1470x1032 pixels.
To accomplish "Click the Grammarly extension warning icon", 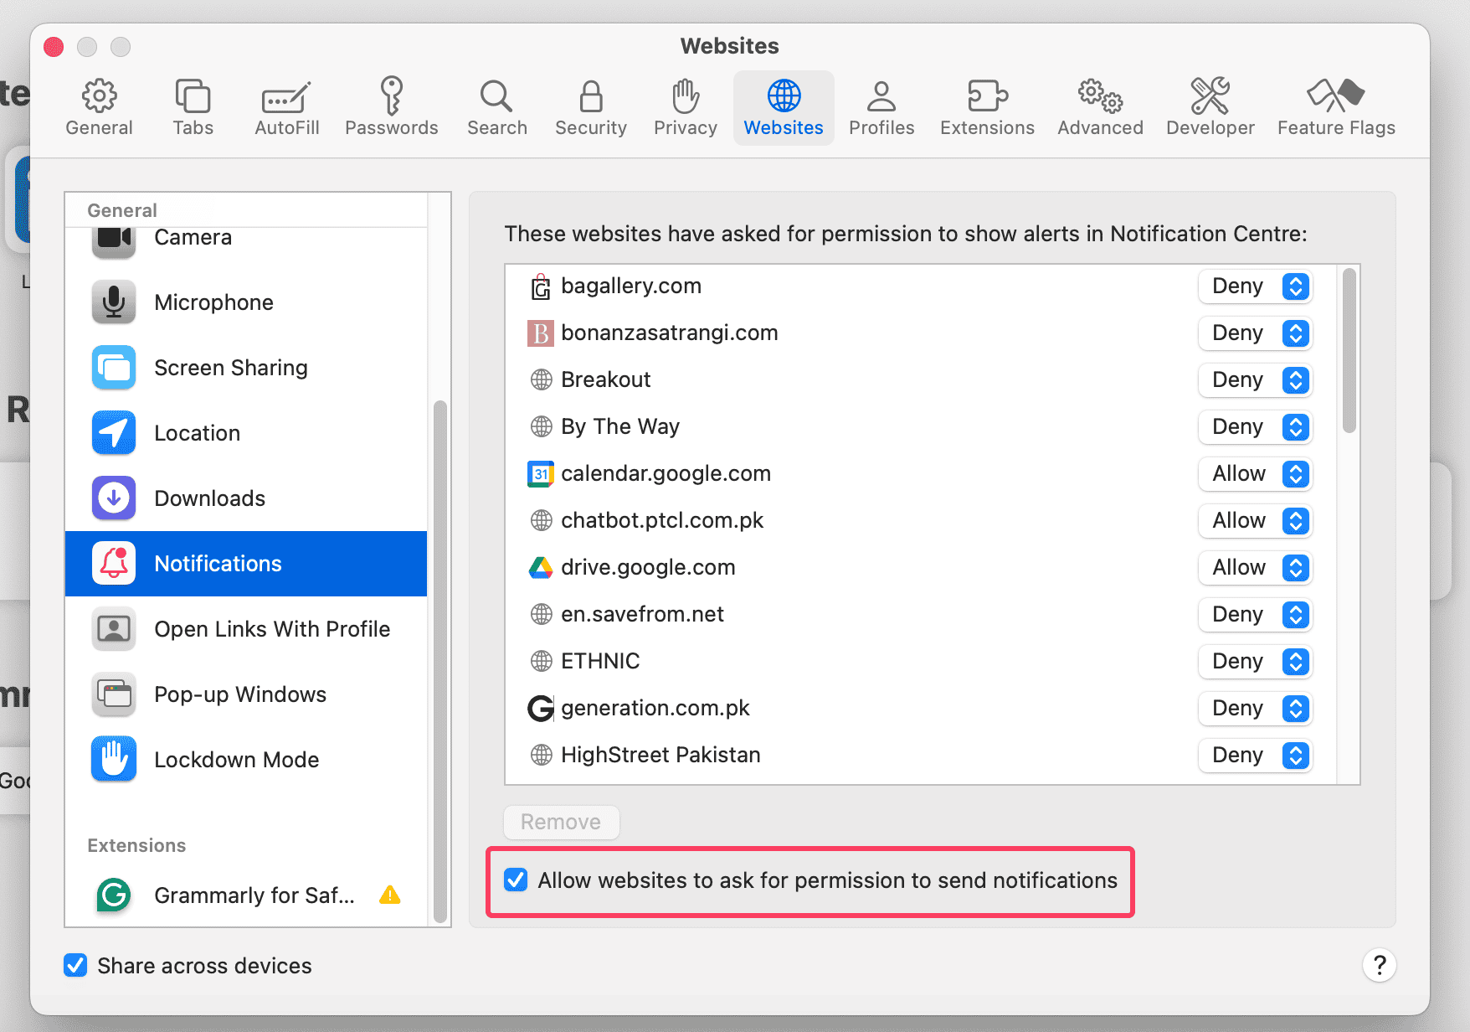I will click(x=389, y=895).
